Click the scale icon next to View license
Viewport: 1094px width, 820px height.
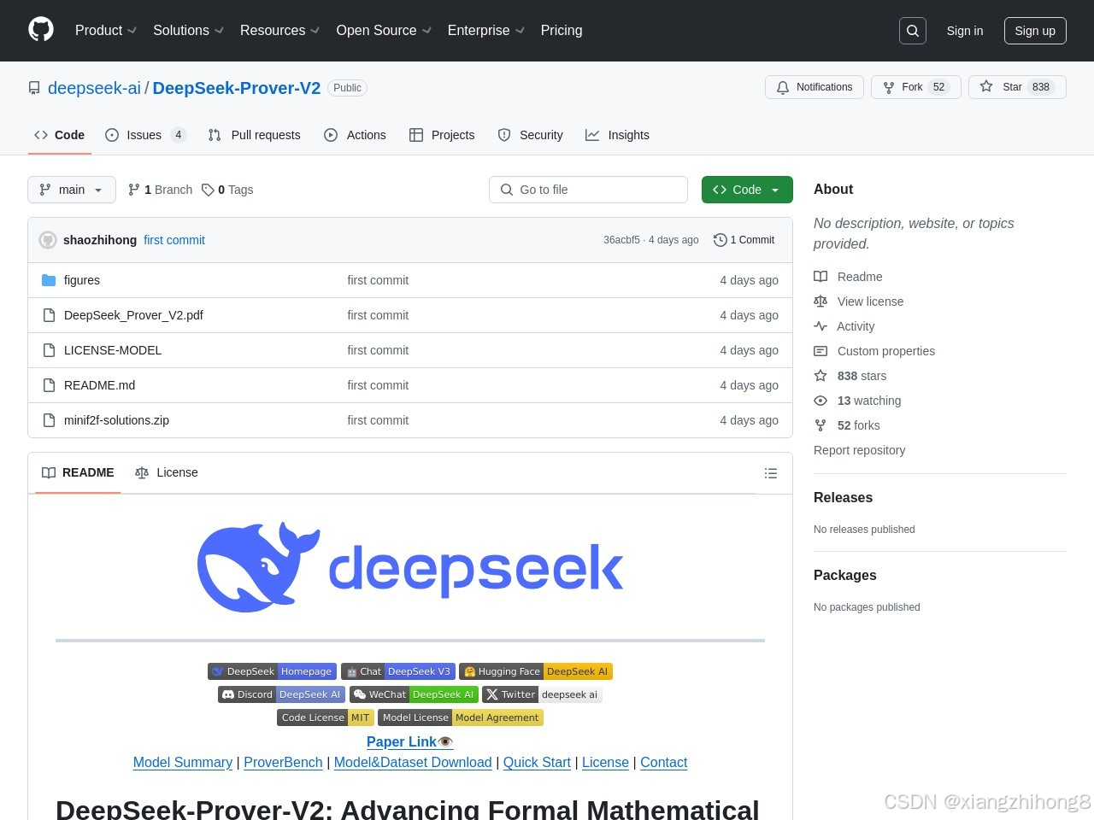[820, 302]
